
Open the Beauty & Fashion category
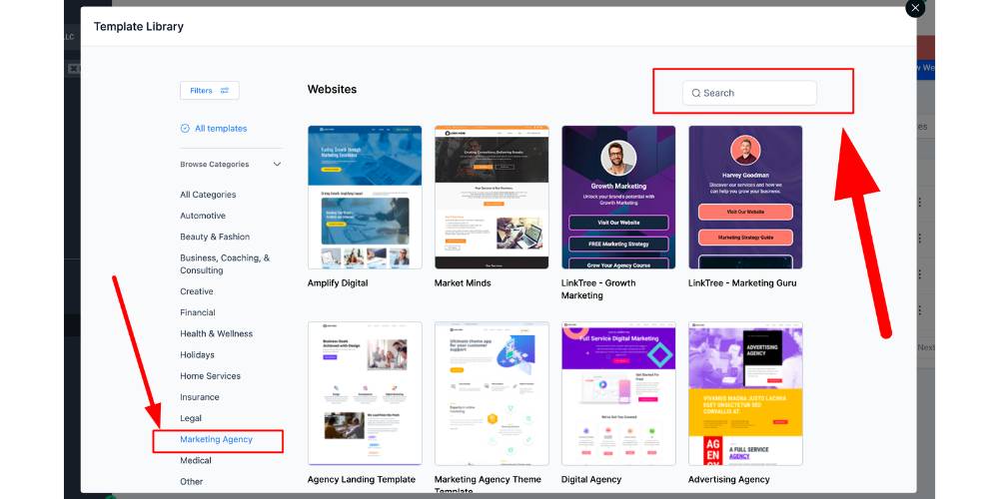pos(215,237)
